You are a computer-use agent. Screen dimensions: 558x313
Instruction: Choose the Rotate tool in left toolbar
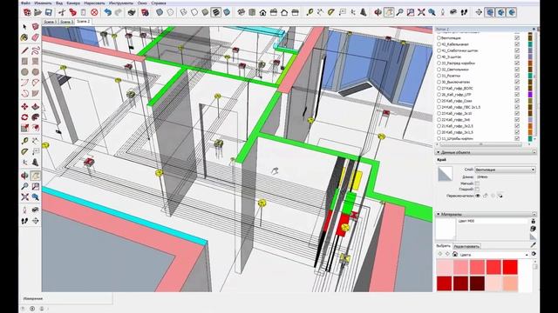(24, 117)
